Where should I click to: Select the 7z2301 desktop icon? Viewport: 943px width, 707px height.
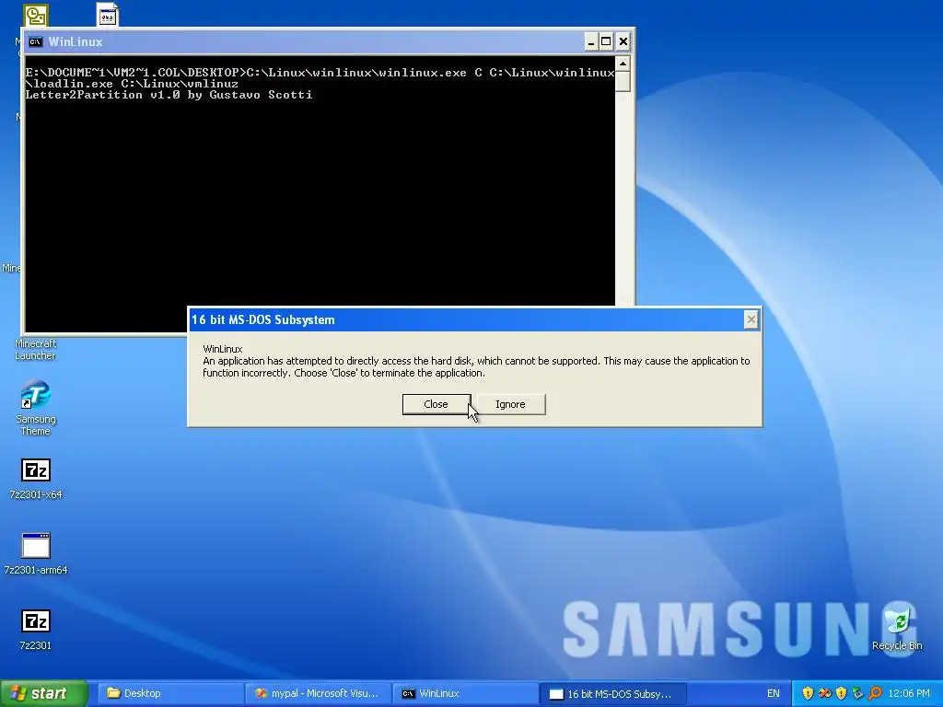[x=36, y=630]
